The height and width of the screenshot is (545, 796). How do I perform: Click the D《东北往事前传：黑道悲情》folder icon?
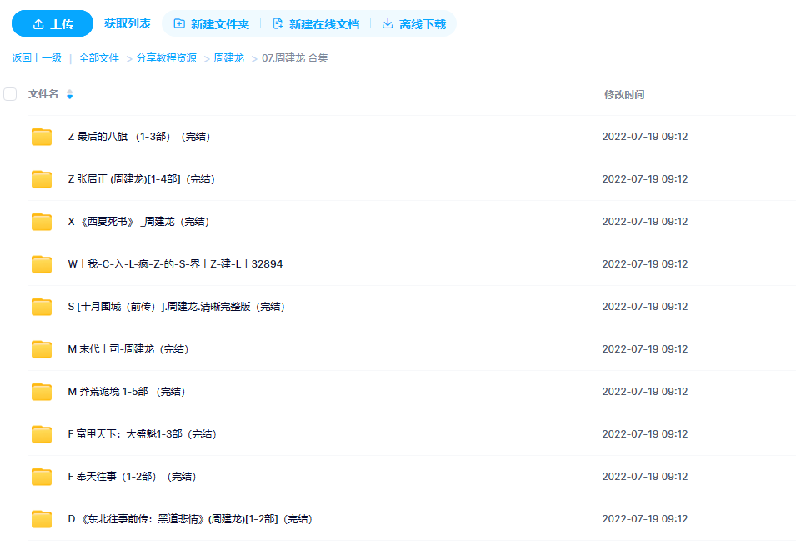[42, 519]
